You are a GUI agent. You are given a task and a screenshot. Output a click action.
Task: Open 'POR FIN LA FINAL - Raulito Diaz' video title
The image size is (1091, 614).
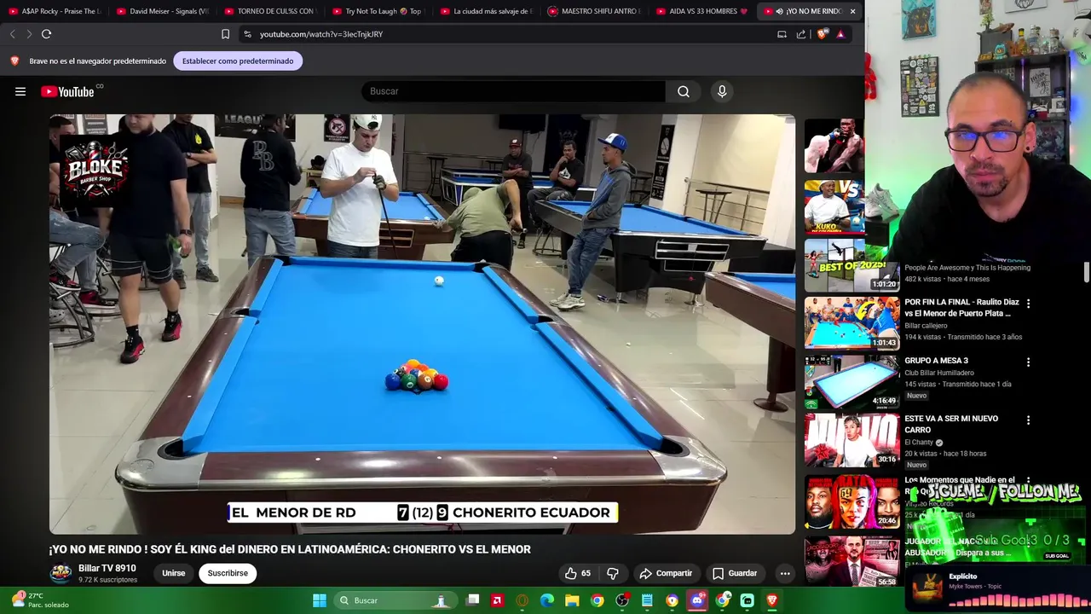961,308
